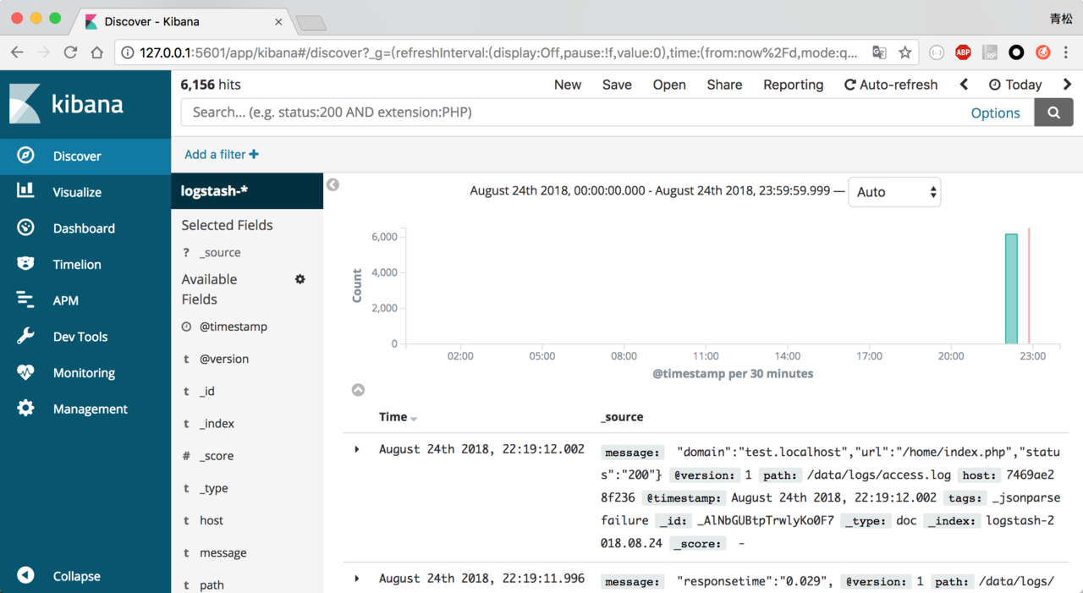The image size is (1083, 593).
Task: Open the Auto interval dropdown
Action: coord(894,192)
